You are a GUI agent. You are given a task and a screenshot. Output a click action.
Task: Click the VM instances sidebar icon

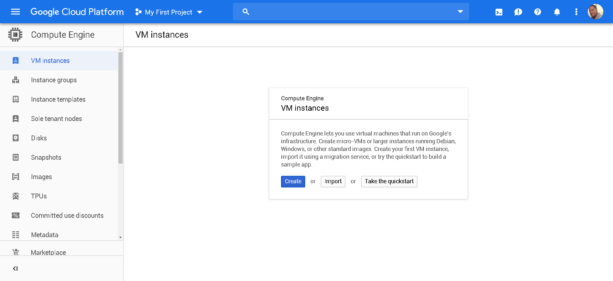(x=15, y=61)
